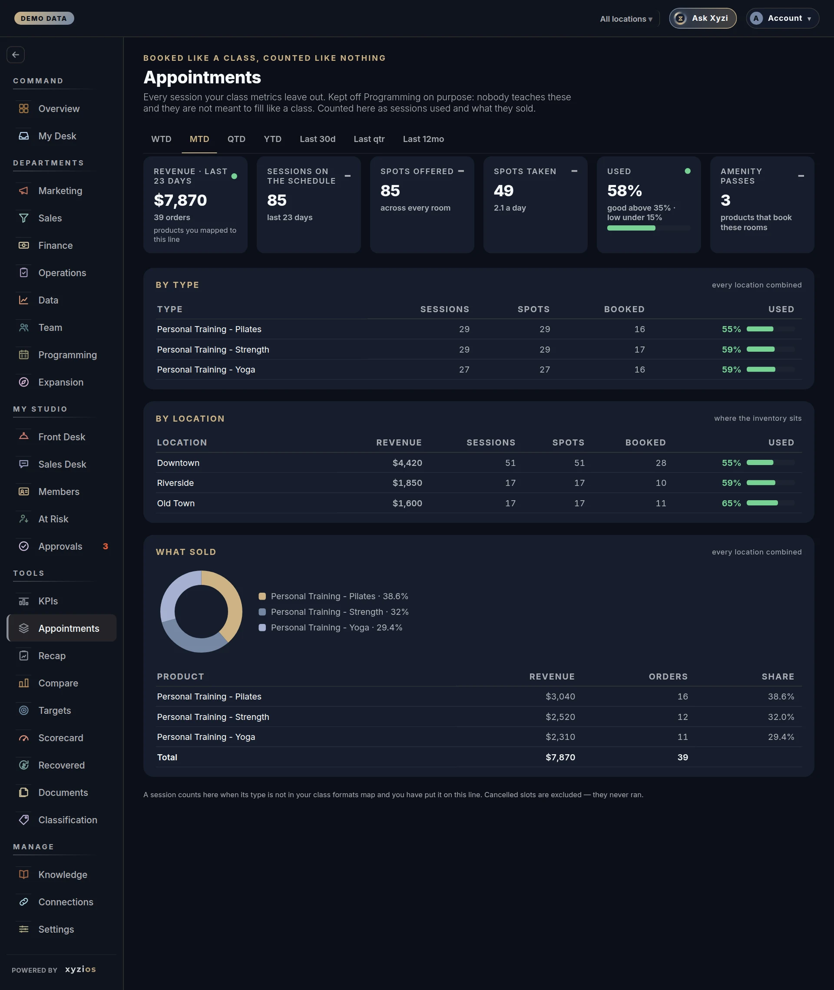The width and height of the screenshot is (834, 990).
Task: Open Team people icon
Action: coord(23,328)
